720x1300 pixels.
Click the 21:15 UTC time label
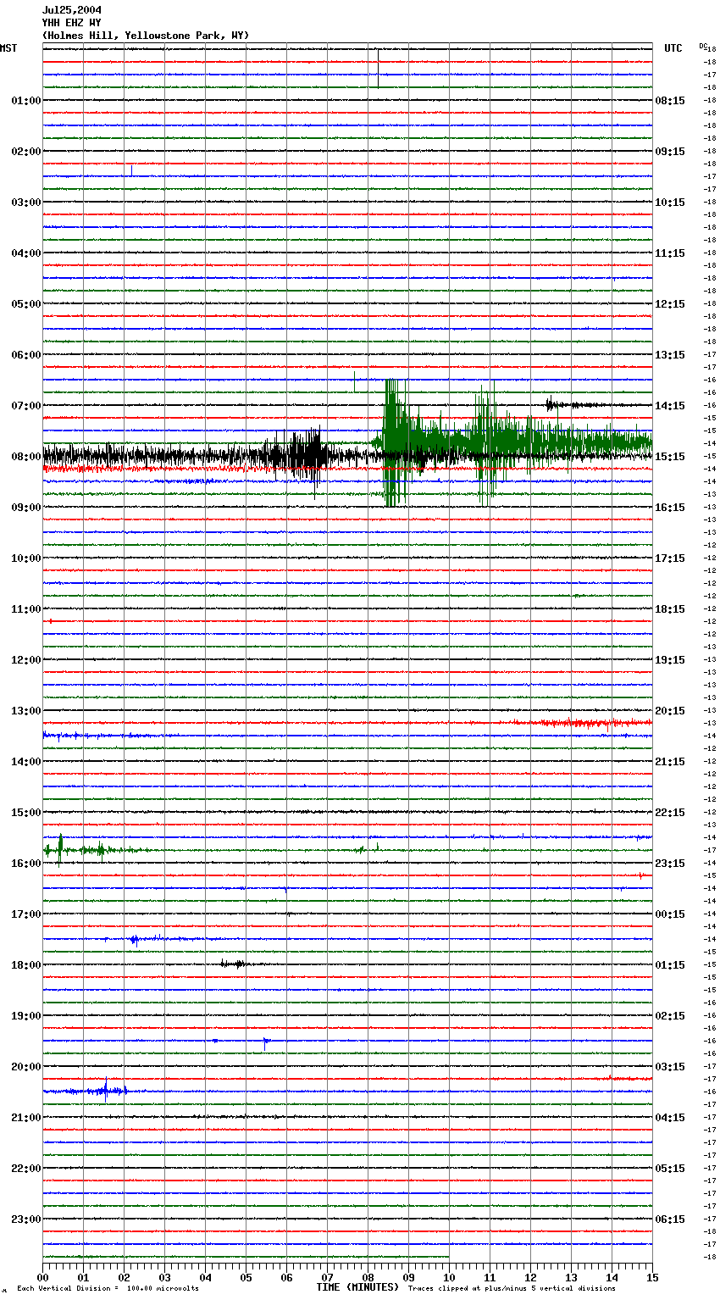670,762
